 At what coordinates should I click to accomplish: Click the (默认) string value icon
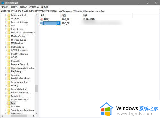(42, 19)
